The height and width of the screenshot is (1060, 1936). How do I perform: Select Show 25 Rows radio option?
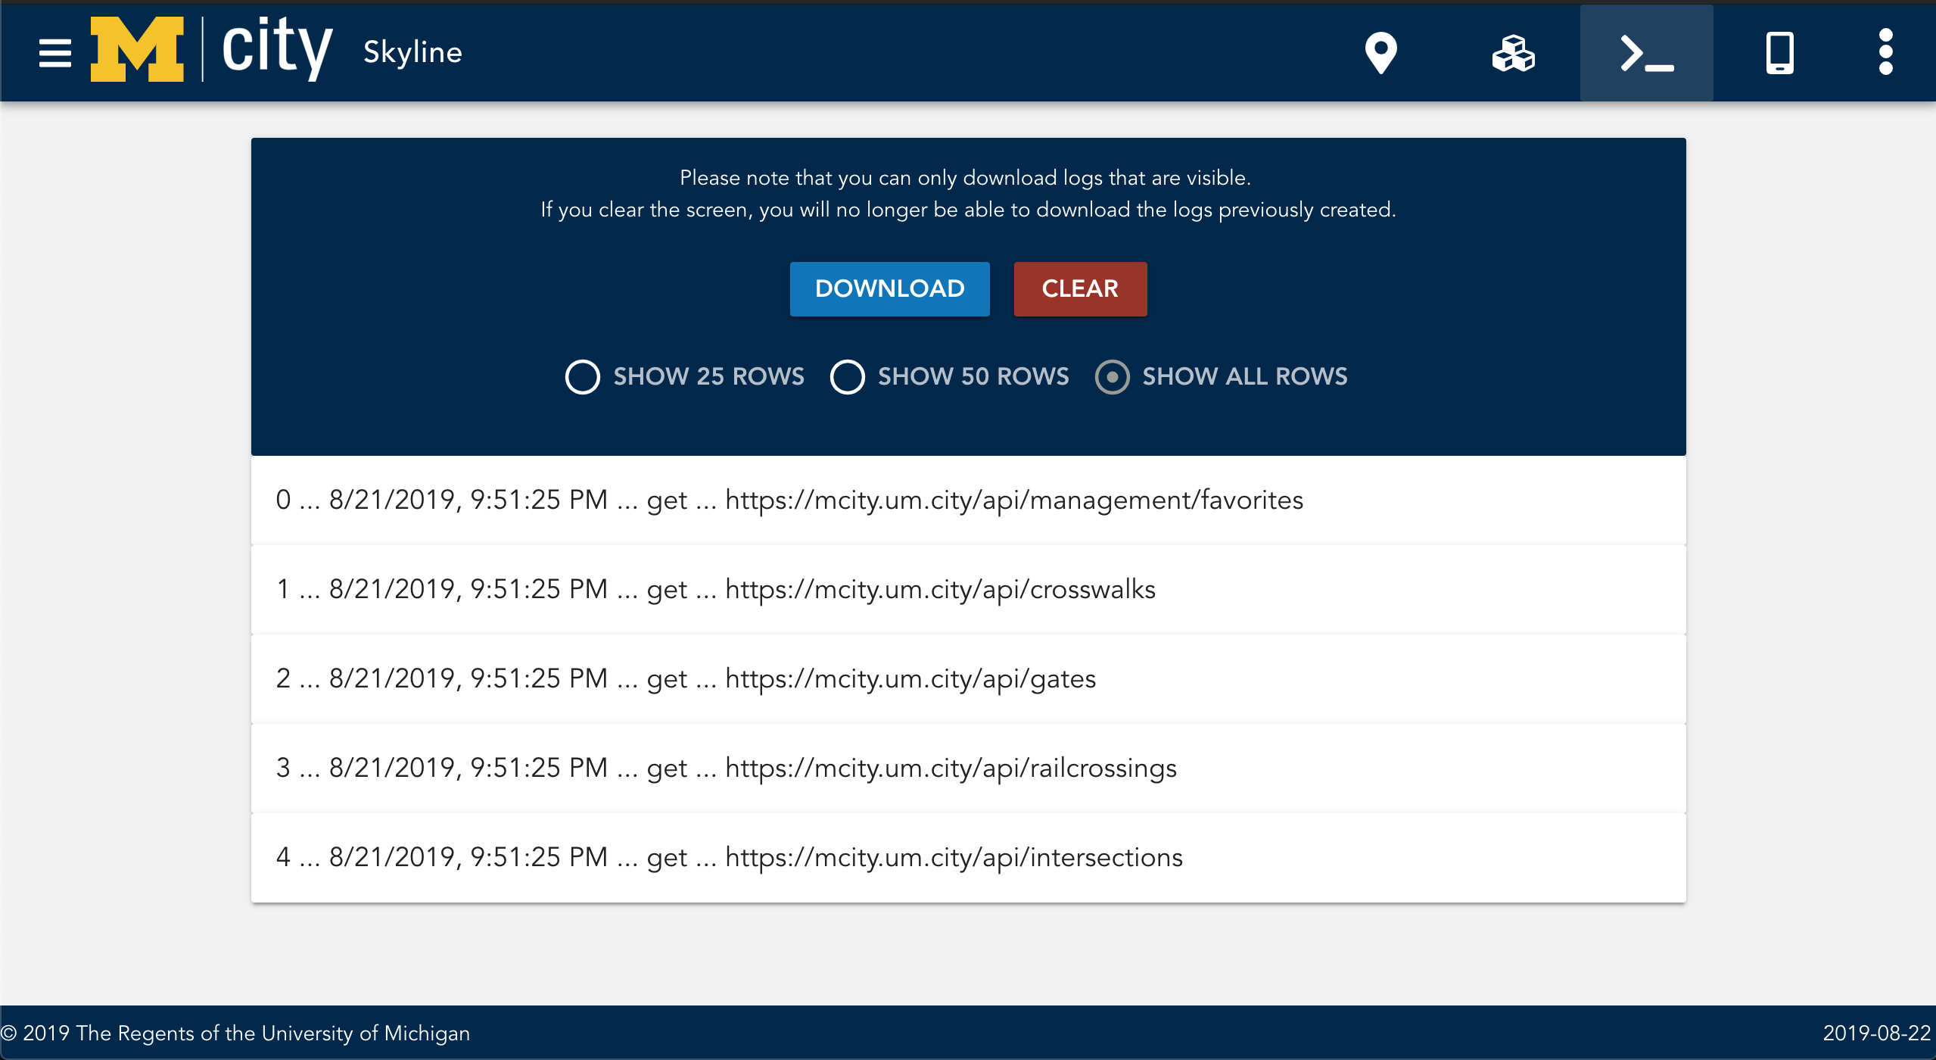tap(685, 377)
